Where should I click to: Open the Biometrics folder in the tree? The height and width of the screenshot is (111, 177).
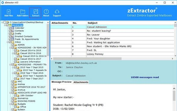point(23,98)
